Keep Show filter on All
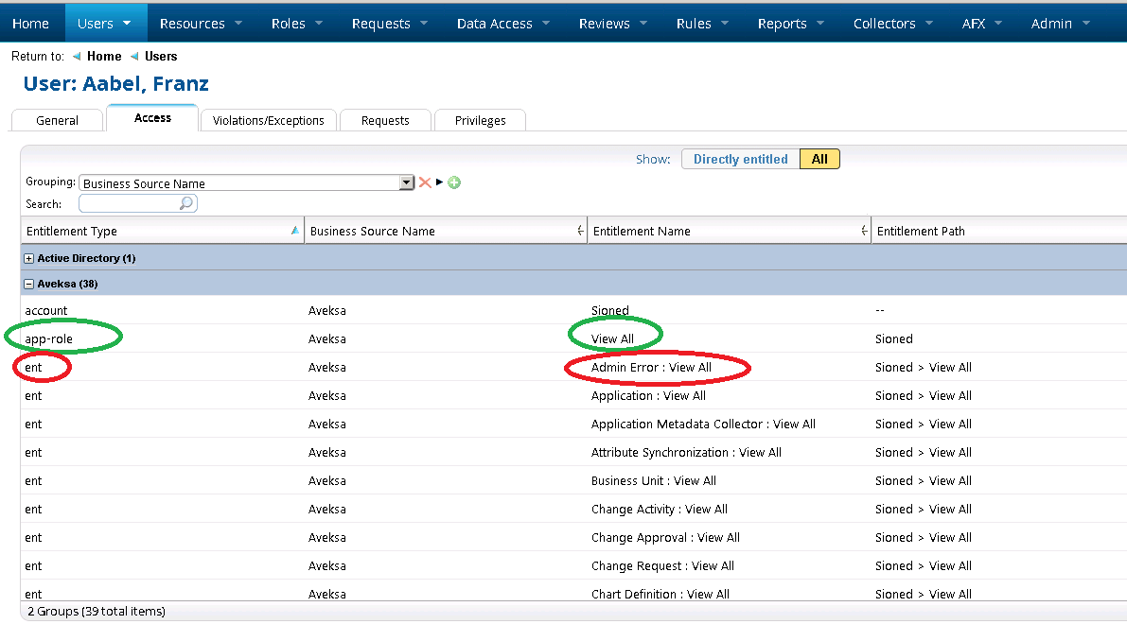 [819, 159]
